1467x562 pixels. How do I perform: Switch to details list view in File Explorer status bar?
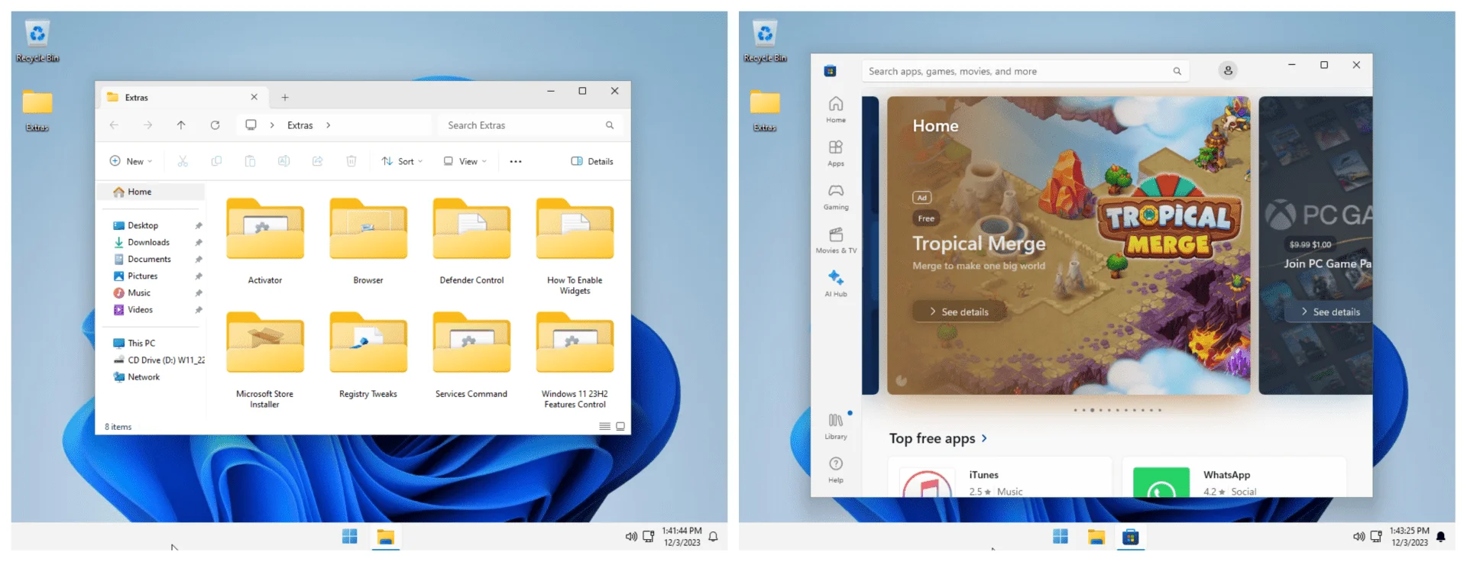point(604,426)
